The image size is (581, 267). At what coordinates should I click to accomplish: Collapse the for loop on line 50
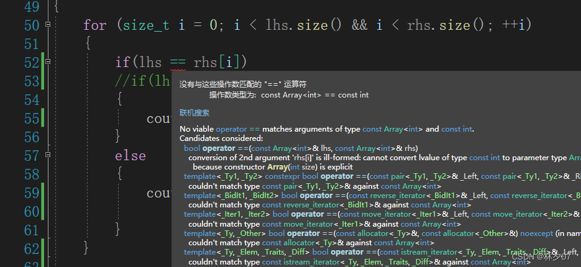coord(47,24)
